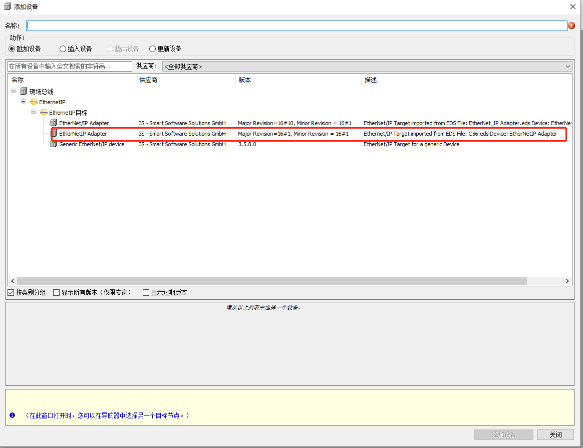The image size is (583, 448).
Task: Click description mentioning C56.eds
Action: click(x=460, y=133)
